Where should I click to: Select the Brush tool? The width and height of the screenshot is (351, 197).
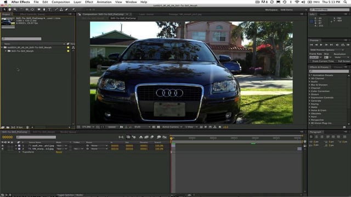(56, 10)
